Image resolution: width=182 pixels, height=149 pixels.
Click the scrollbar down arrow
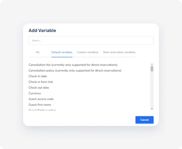(152, 109)
